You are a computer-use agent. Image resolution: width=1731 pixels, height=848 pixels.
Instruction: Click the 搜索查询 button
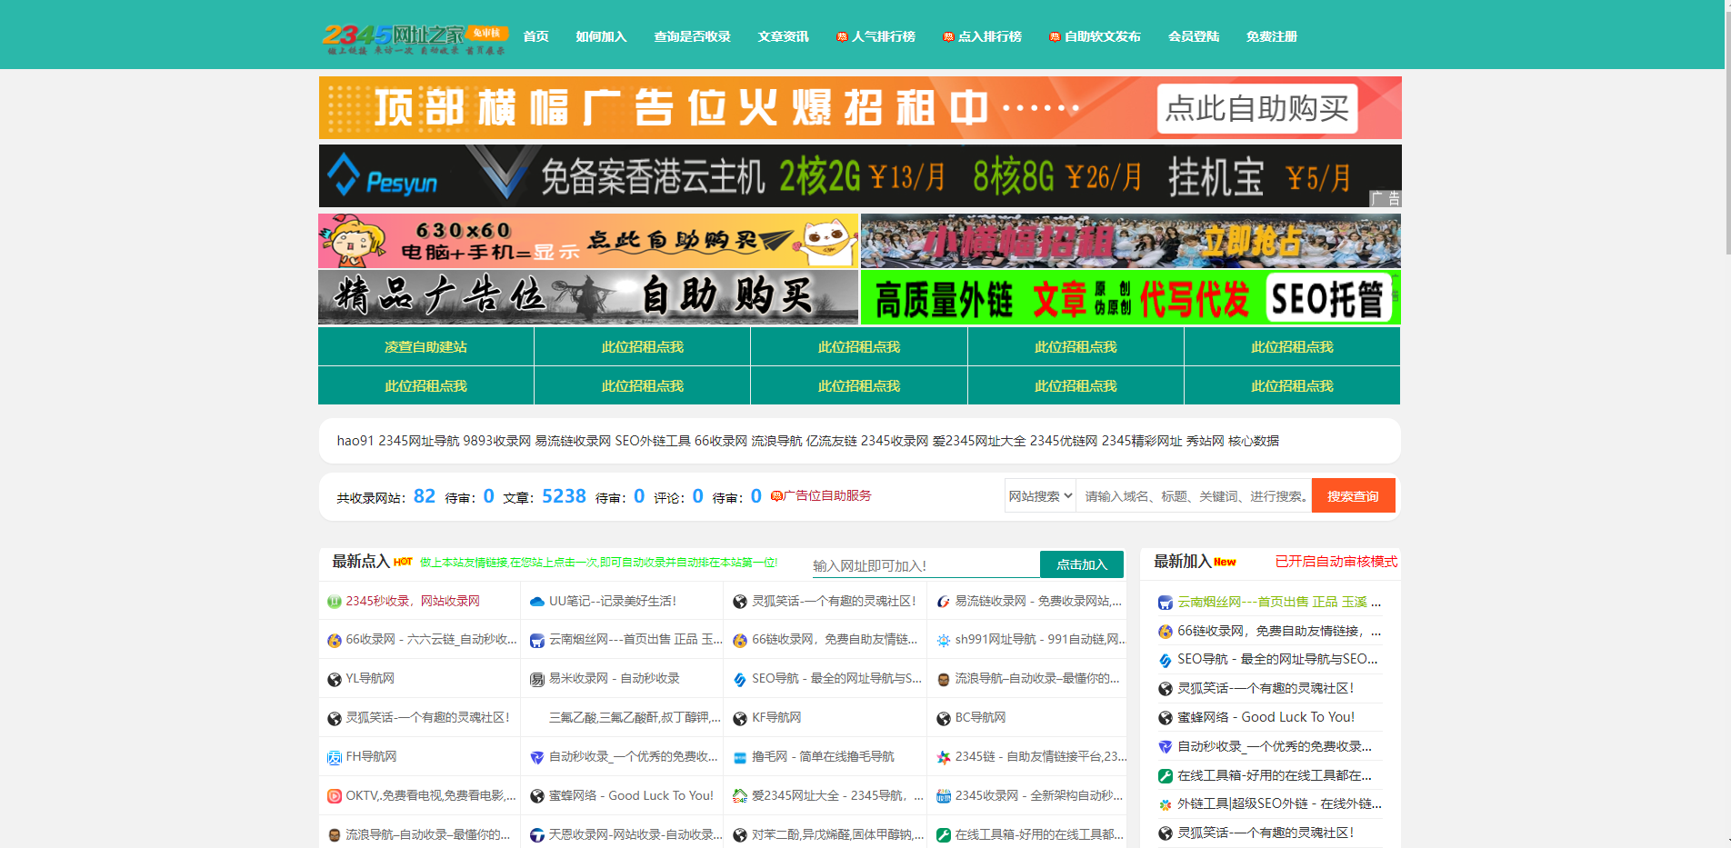(1353, 495)
